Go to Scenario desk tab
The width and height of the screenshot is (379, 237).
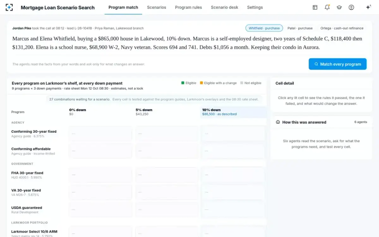click(225, 7)
